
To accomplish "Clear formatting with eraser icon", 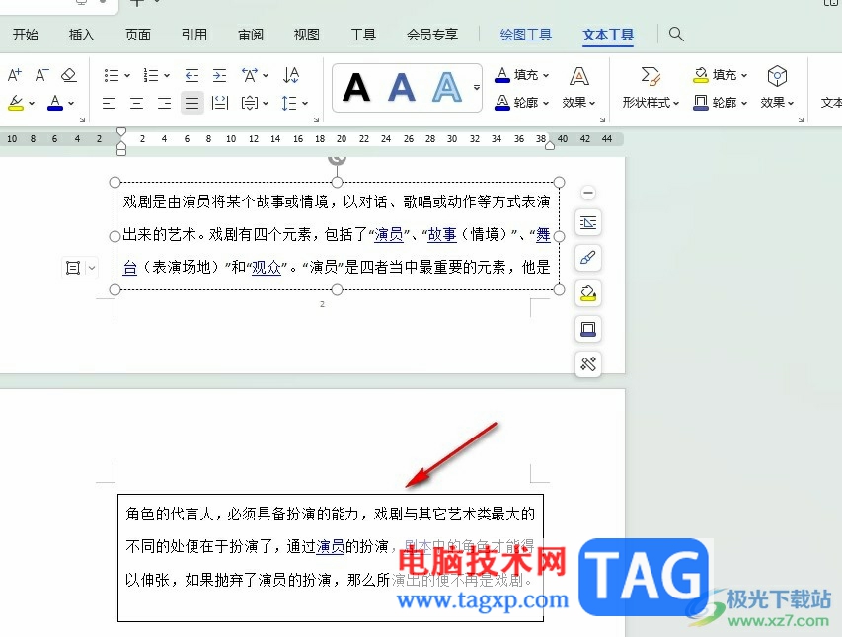I will point(69,75).
